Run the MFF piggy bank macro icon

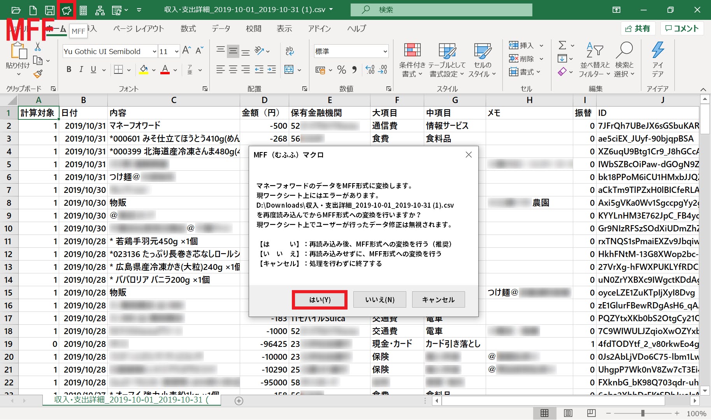(67, 10)
